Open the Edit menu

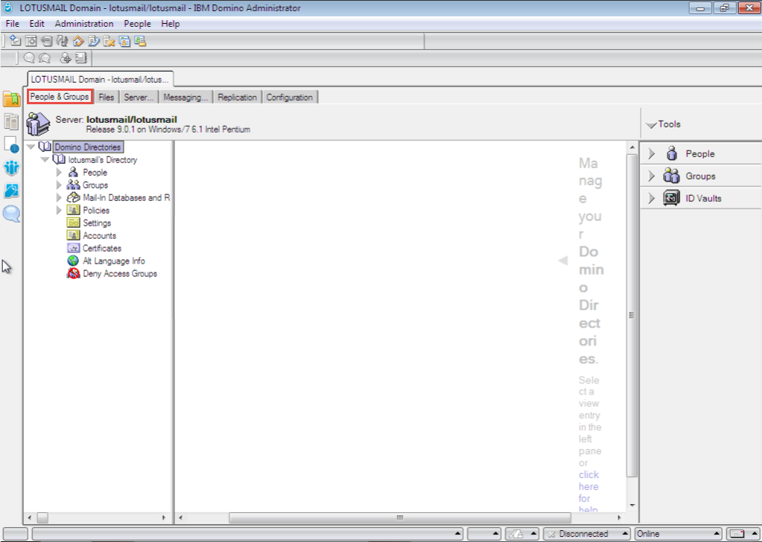coord(36,23)
